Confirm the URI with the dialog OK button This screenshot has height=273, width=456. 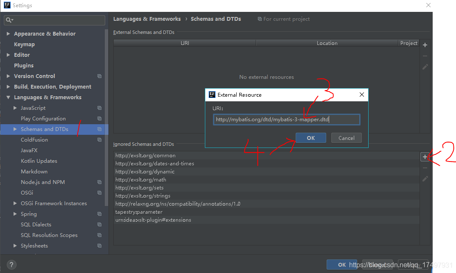(x=311, y=138)
